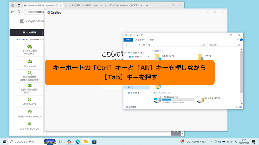Open the コンピューター ribbon tab

[x=140, y=40]
